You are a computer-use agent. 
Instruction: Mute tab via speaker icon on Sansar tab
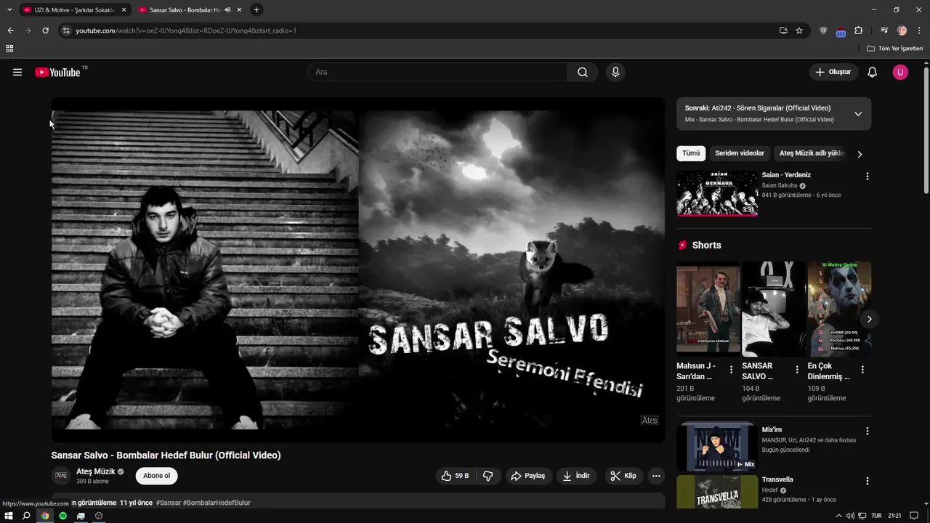[227, 10]
